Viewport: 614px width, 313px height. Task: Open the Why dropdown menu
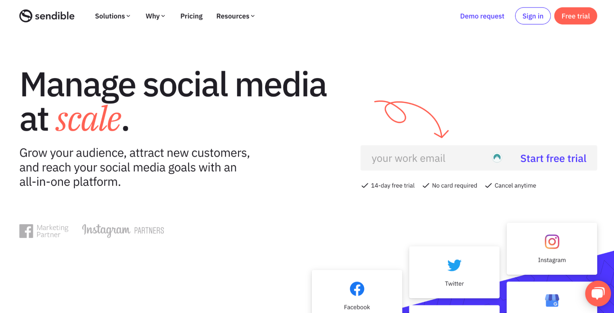point(155,16)
